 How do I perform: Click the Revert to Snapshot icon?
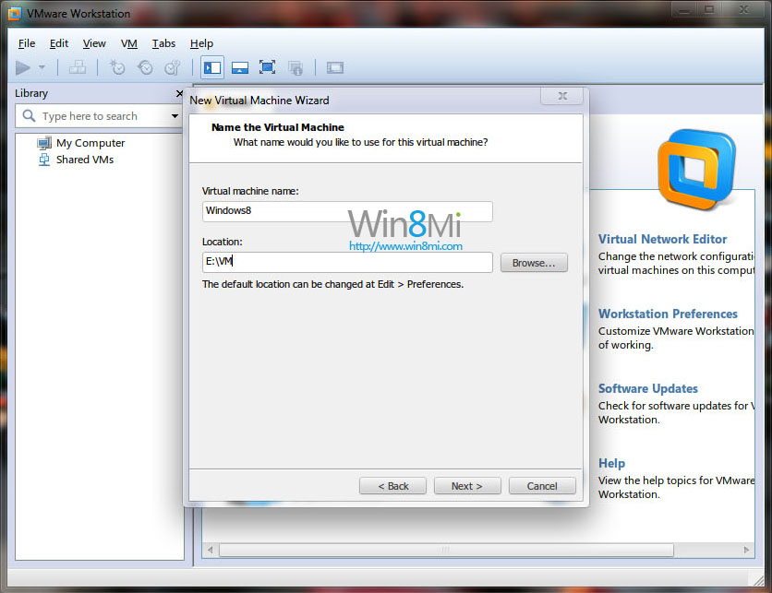point(145,67)
